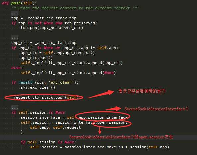
Task: Click the app_ctx.push() line
Action: pyautogui.click(x=37, y=58)
